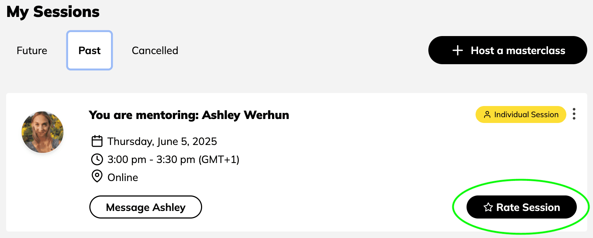This screenshot has height=238, width=593.
Task: Select the Past sessions tab
Action: tap(89, 50)
